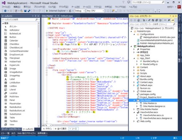This screenshot has width=182, height=140.
Task: Open the エラー一覧 (Error List) panel tab
Action: coord(5,133)
